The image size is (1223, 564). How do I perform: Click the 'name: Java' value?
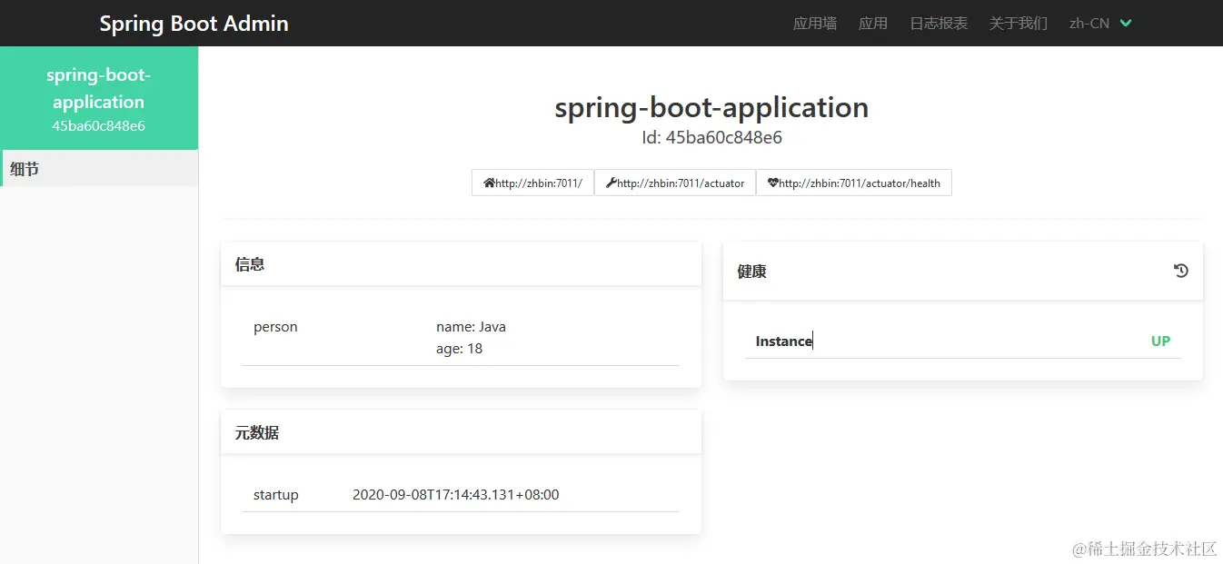[471, 327]
